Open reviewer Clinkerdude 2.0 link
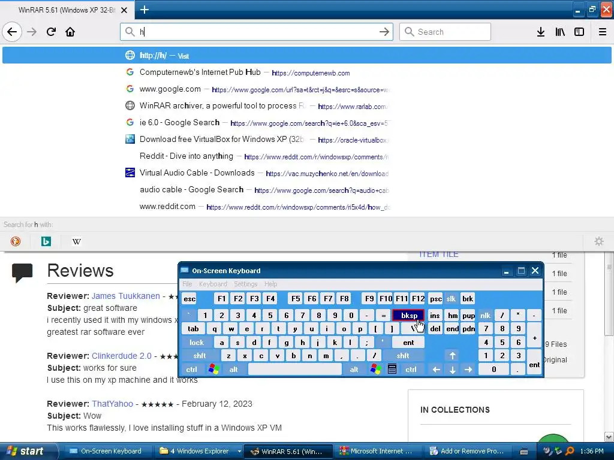614x460 pixels. tap(121, 356)
